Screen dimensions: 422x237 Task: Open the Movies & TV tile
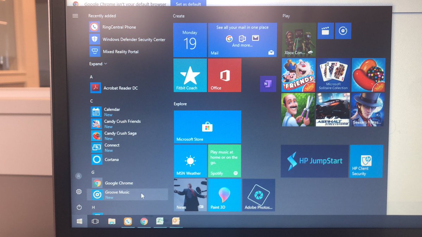(x=325, y=31)
